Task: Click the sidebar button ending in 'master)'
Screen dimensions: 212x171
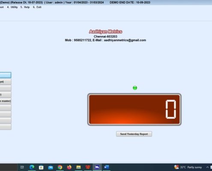Action: 6,101
